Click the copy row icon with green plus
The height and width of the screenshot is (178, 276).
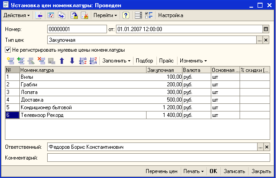click(x=21, y=61)
